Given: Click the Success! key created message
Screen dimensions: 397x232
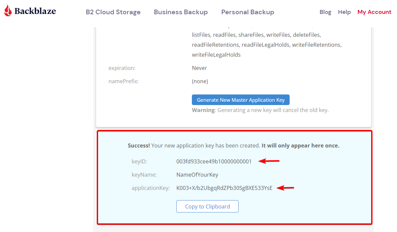Looking at the screenshot, I should [233, 145].
